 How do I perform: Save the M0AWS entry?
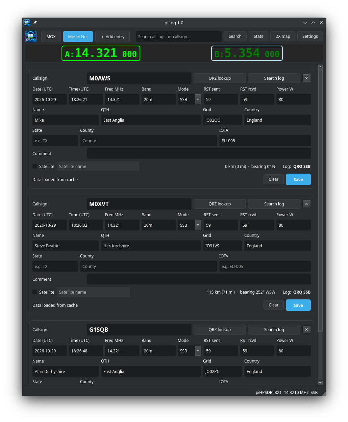298,179
